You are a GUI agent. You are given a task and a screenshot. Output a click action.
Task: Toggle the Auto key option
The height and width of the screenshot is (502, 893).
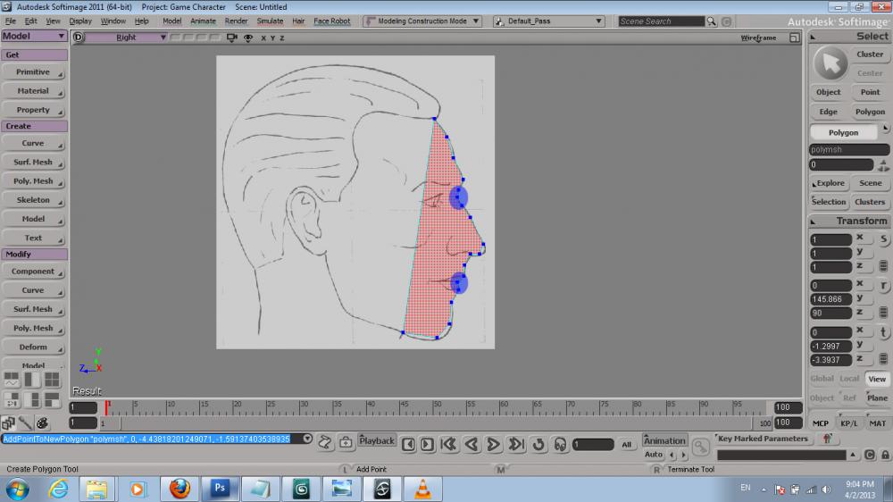[x=654, y=455]
